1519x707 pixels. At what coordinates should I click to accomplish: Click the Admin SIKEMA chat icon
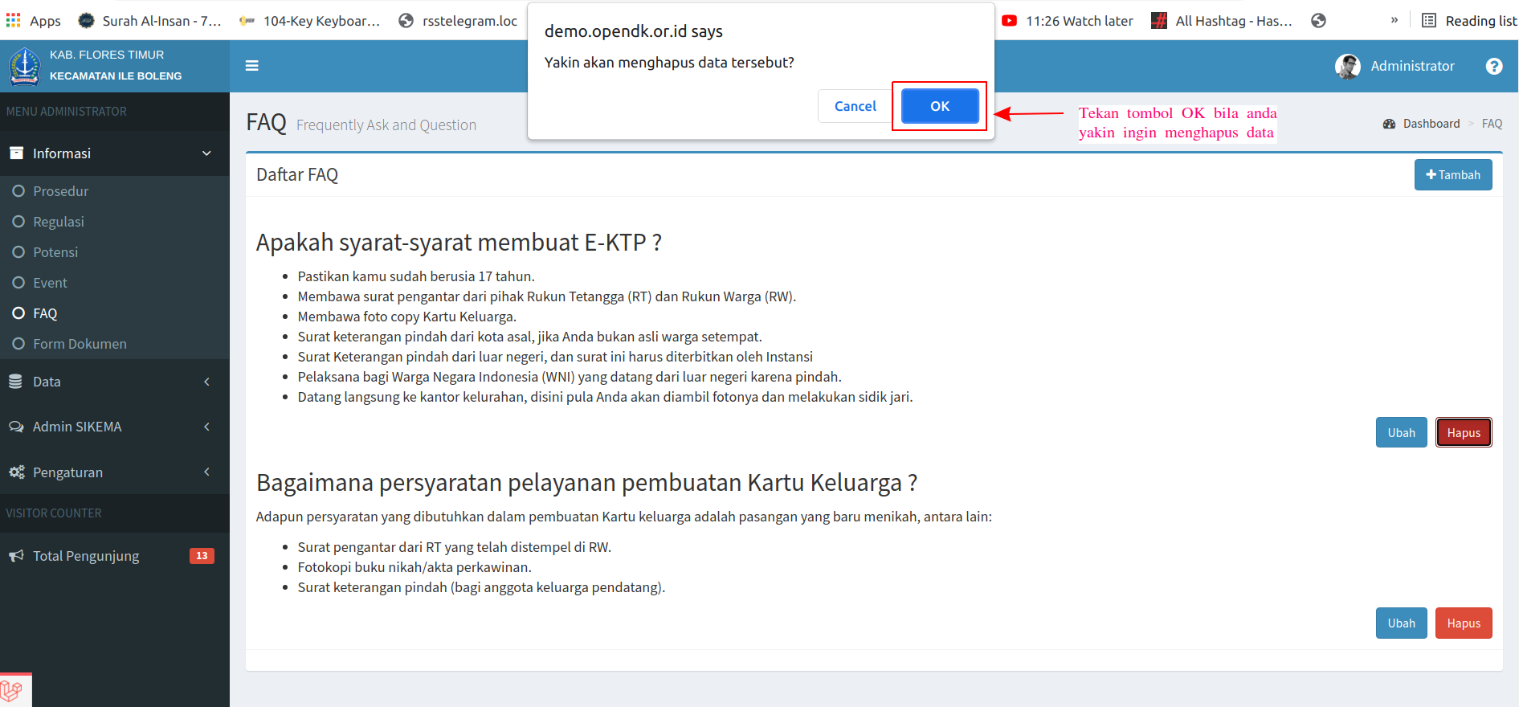click(x=16, y=427)
